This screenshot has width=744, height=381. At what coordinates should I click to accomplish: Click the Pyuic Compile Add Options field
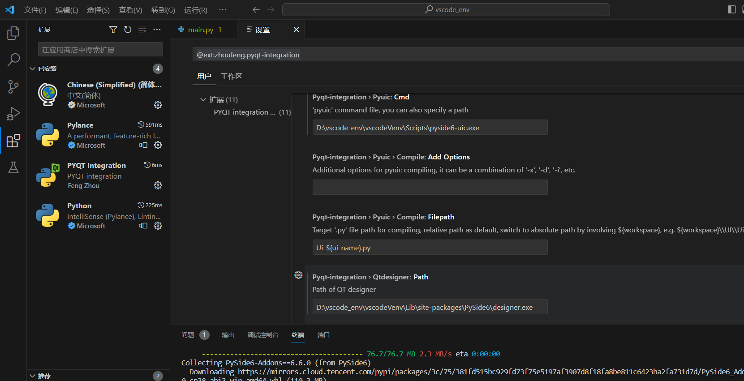point(430,187)
